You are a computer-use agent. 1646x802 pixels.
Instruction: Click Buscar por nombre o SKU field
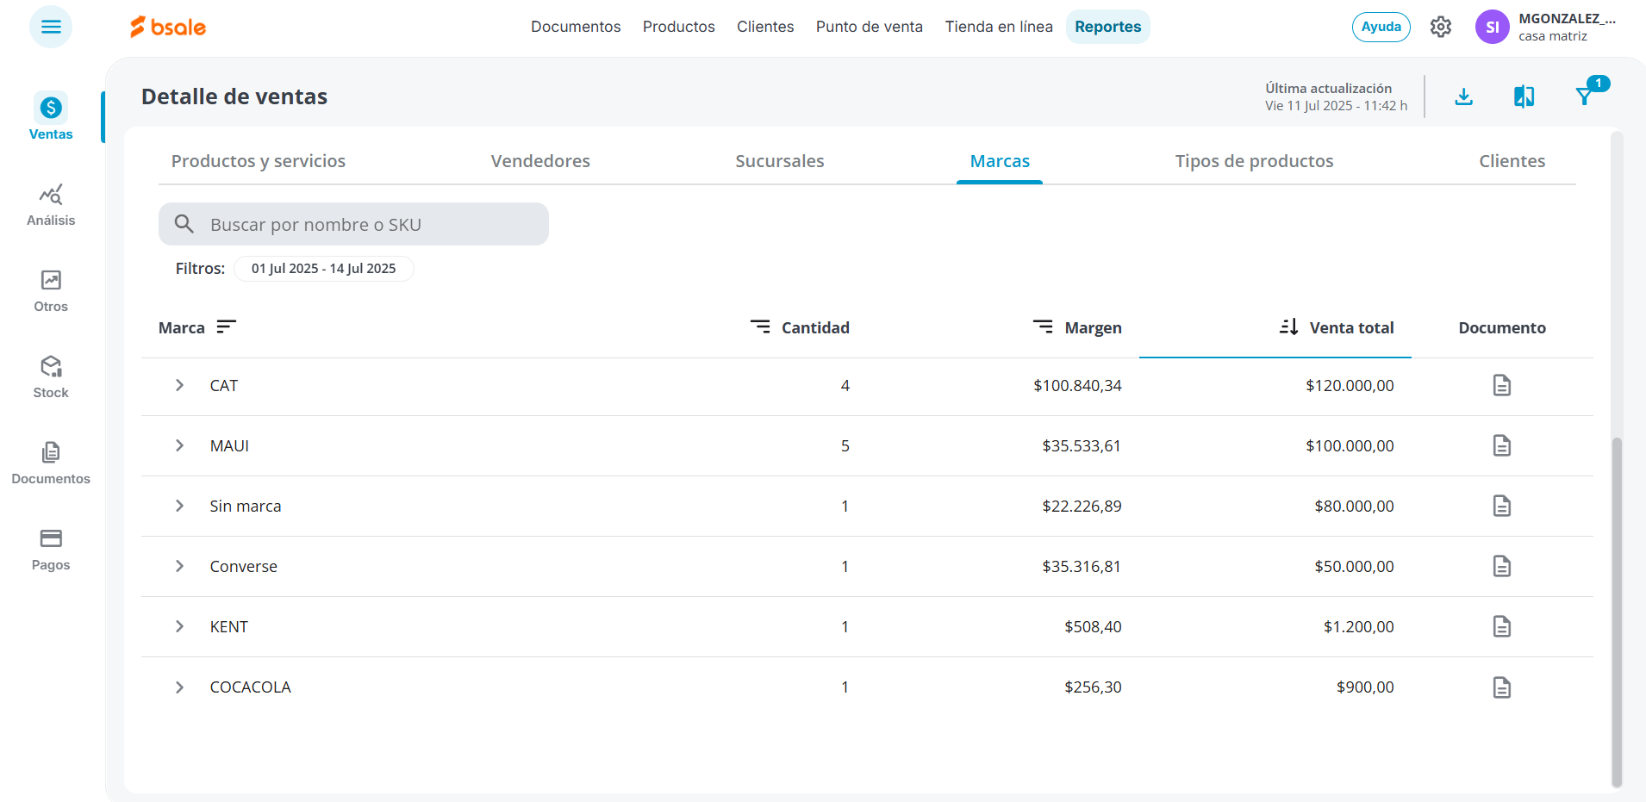[353, 224]
